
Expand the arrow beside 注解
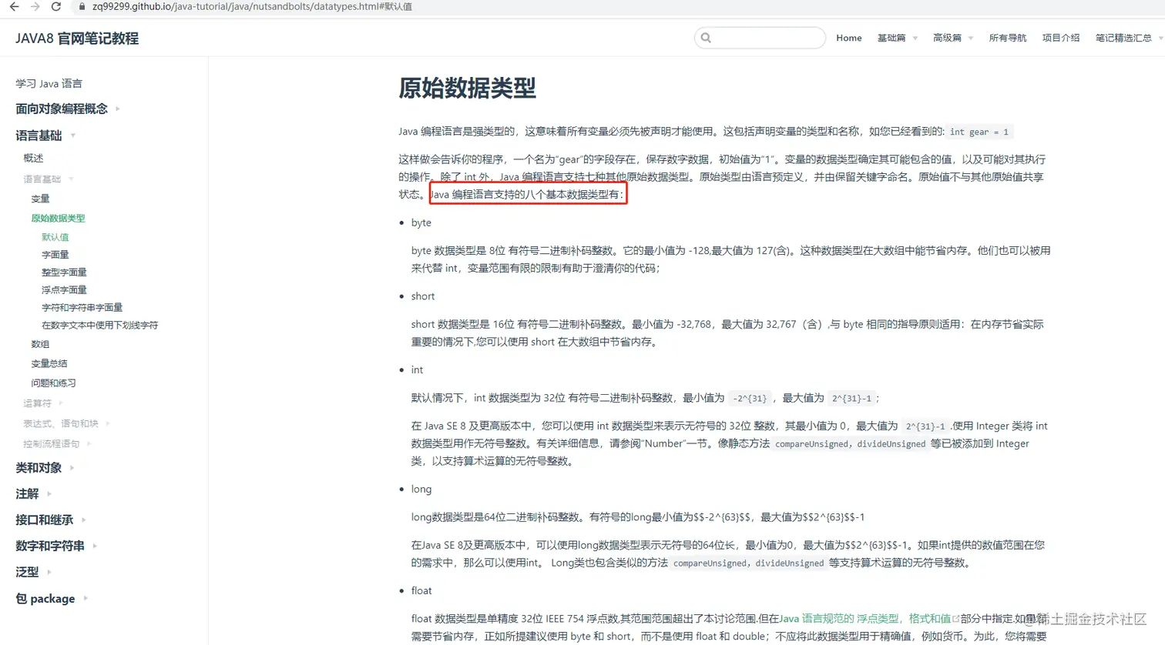pos(49,494)
